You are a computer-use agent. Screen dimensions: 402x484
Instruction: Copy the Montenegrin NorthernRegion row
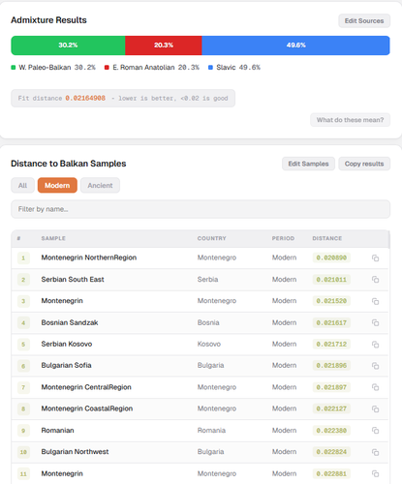click(375, 257)
